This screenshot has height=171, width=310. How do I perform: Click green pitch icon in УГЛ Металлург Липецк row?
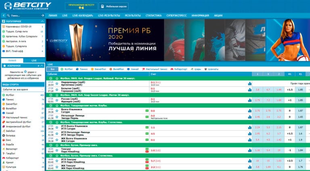(147, 134)
